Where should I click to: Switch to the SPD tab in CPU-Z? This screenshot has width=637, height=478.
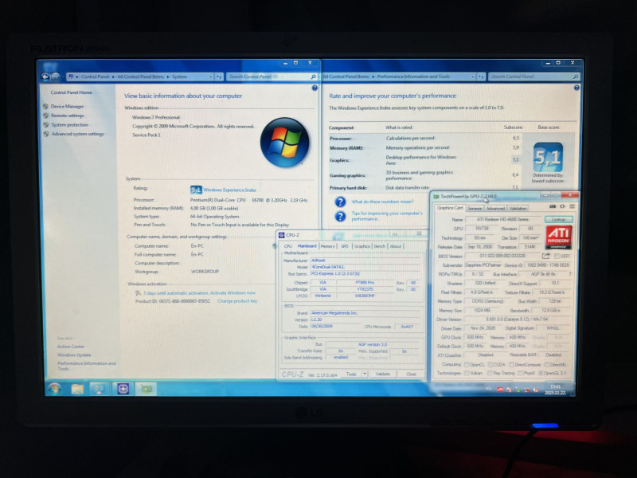tap(345, 246)
